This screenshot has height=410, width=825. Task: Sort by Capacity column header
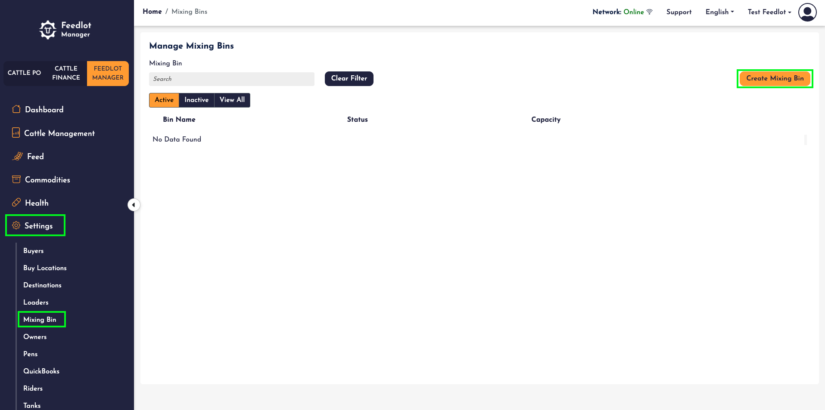[x=546, y=120]
